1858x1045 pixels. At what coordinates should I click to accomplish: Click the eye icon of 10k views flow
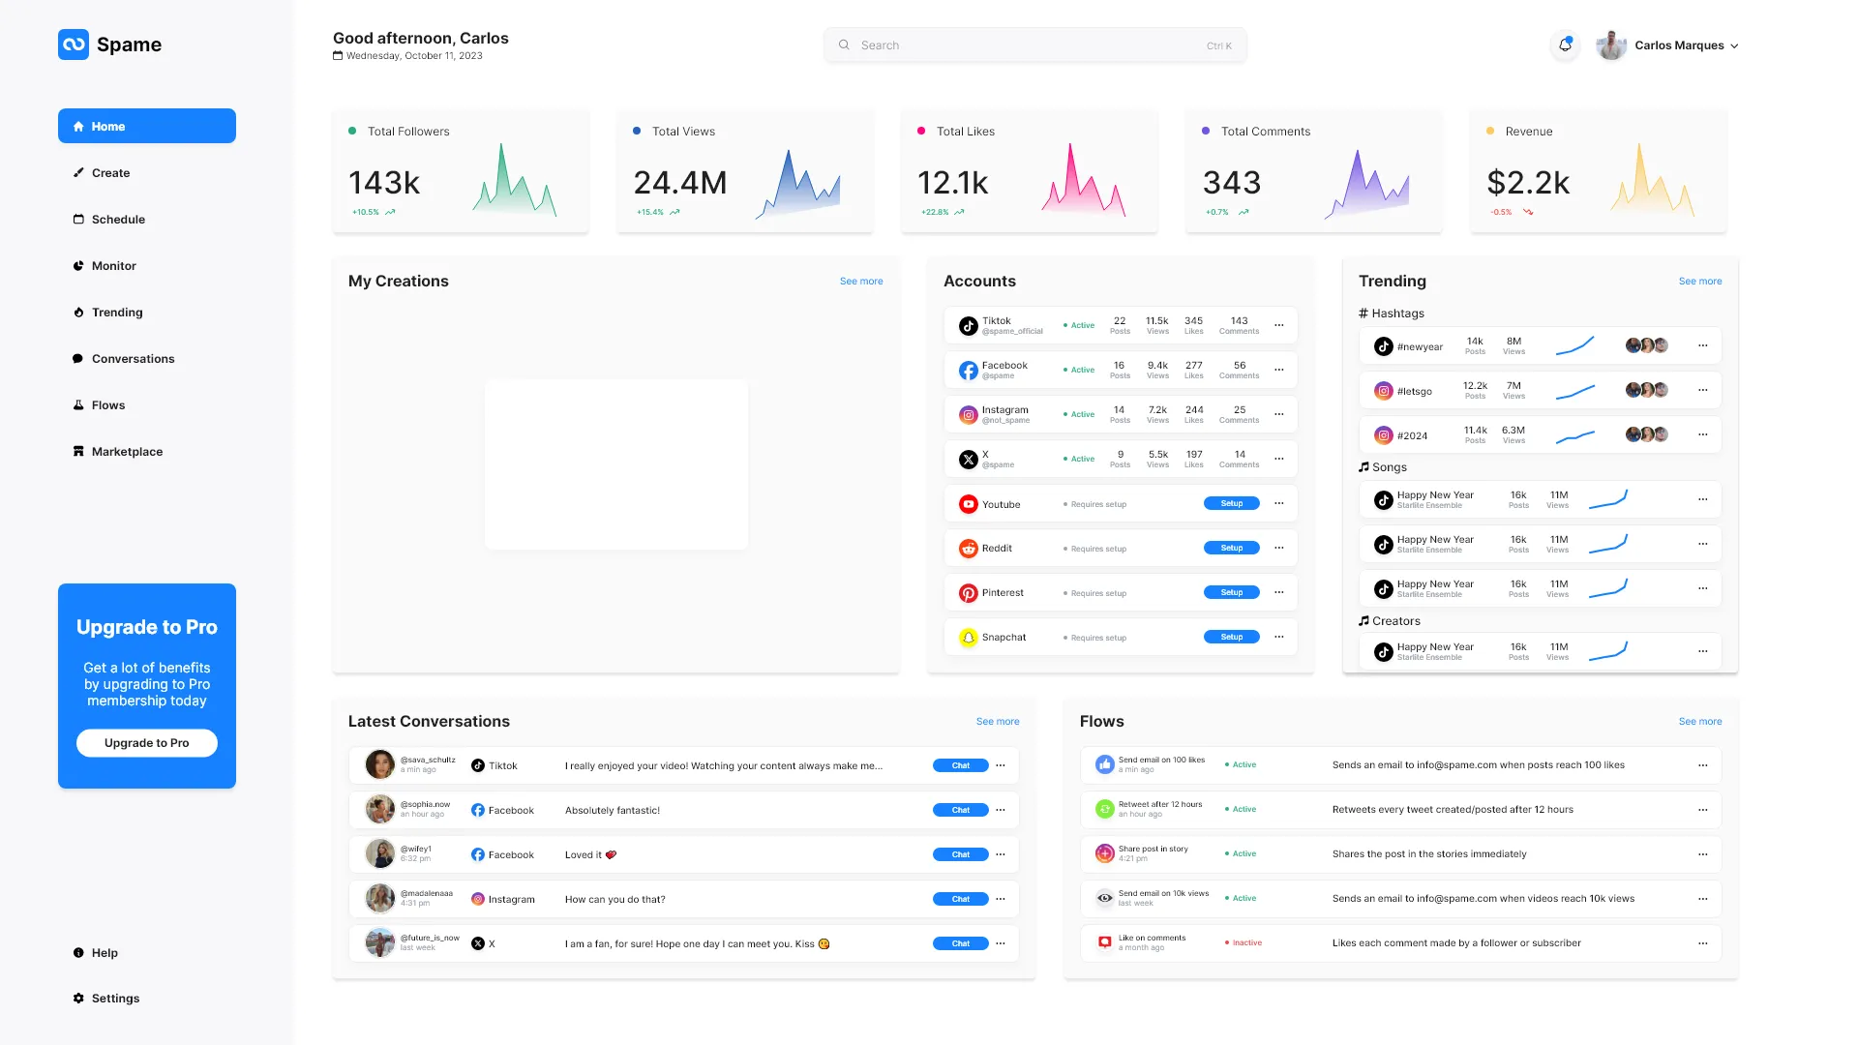coord(1104,898)
